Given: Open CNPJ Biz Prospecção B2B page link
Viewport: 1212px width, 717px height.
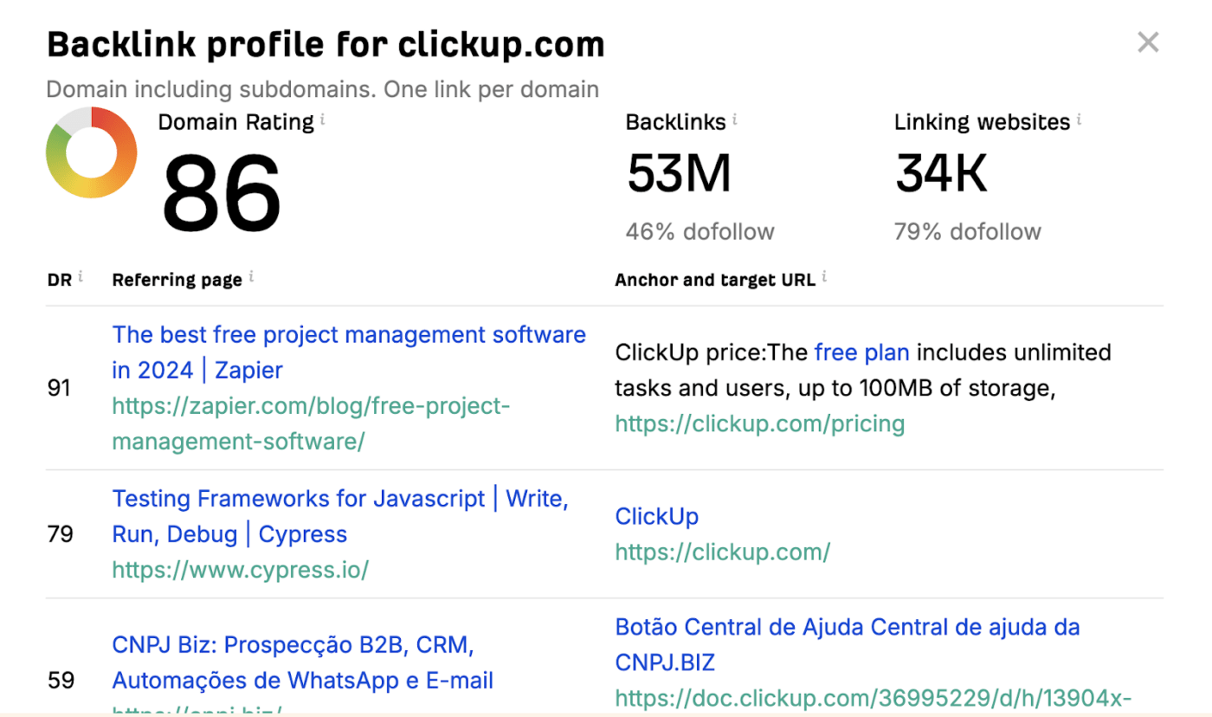Looking at the screenshot, I should point(302,662).
